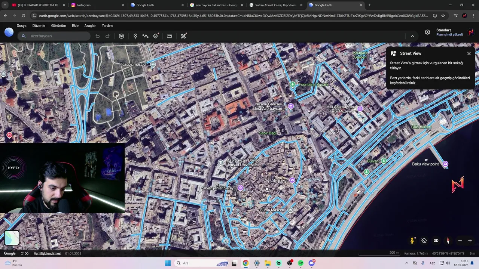The image size is (479, 269).
Task: Click the Təzəpir məscidi map marker
Action: 153,65
